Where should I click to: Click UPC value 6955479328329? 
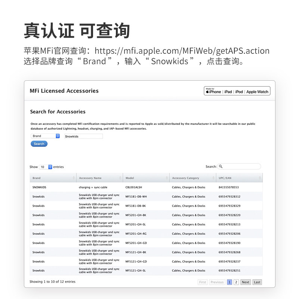(x=229, y=206)
